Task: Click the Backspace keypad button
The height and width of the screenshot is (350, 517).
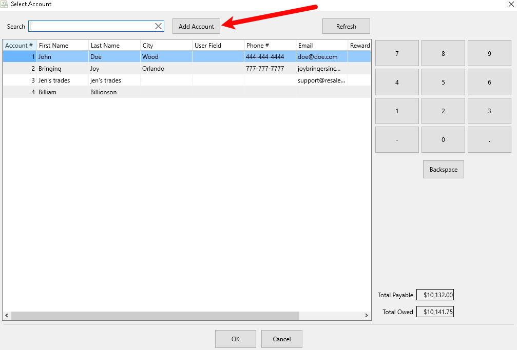Action: pos(444,170)
